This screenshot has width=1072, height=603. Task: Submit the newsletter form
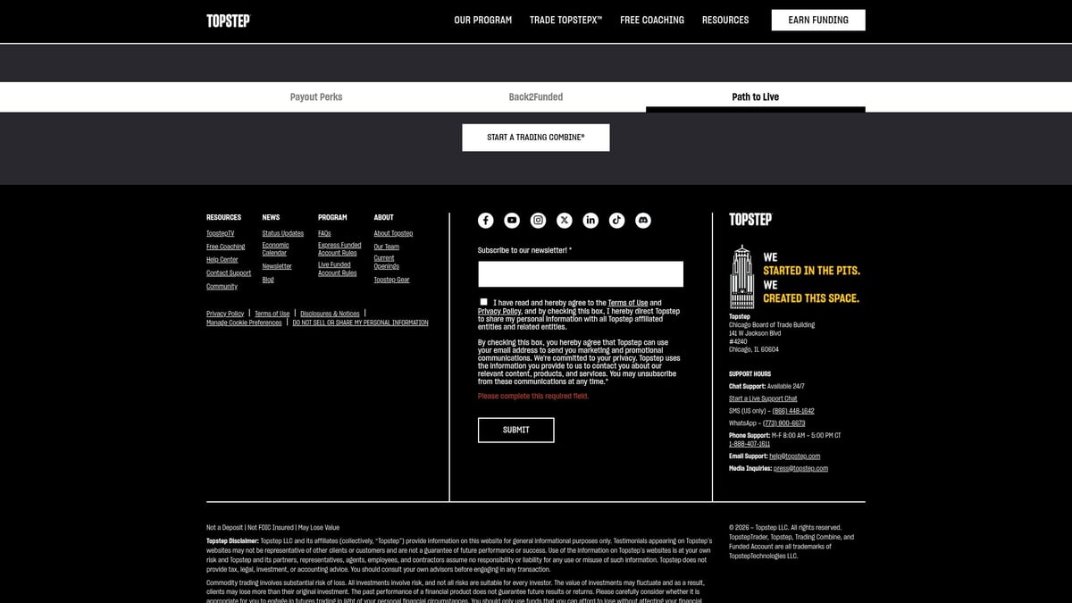point(515,430)
